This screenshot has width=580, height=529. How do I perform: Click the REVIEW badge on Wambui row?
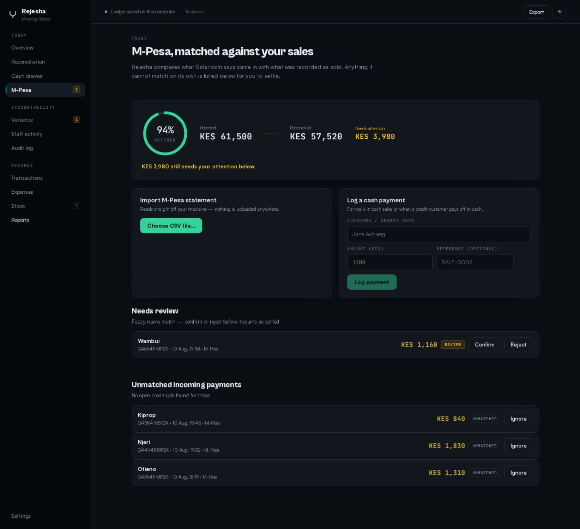point(452,345)
